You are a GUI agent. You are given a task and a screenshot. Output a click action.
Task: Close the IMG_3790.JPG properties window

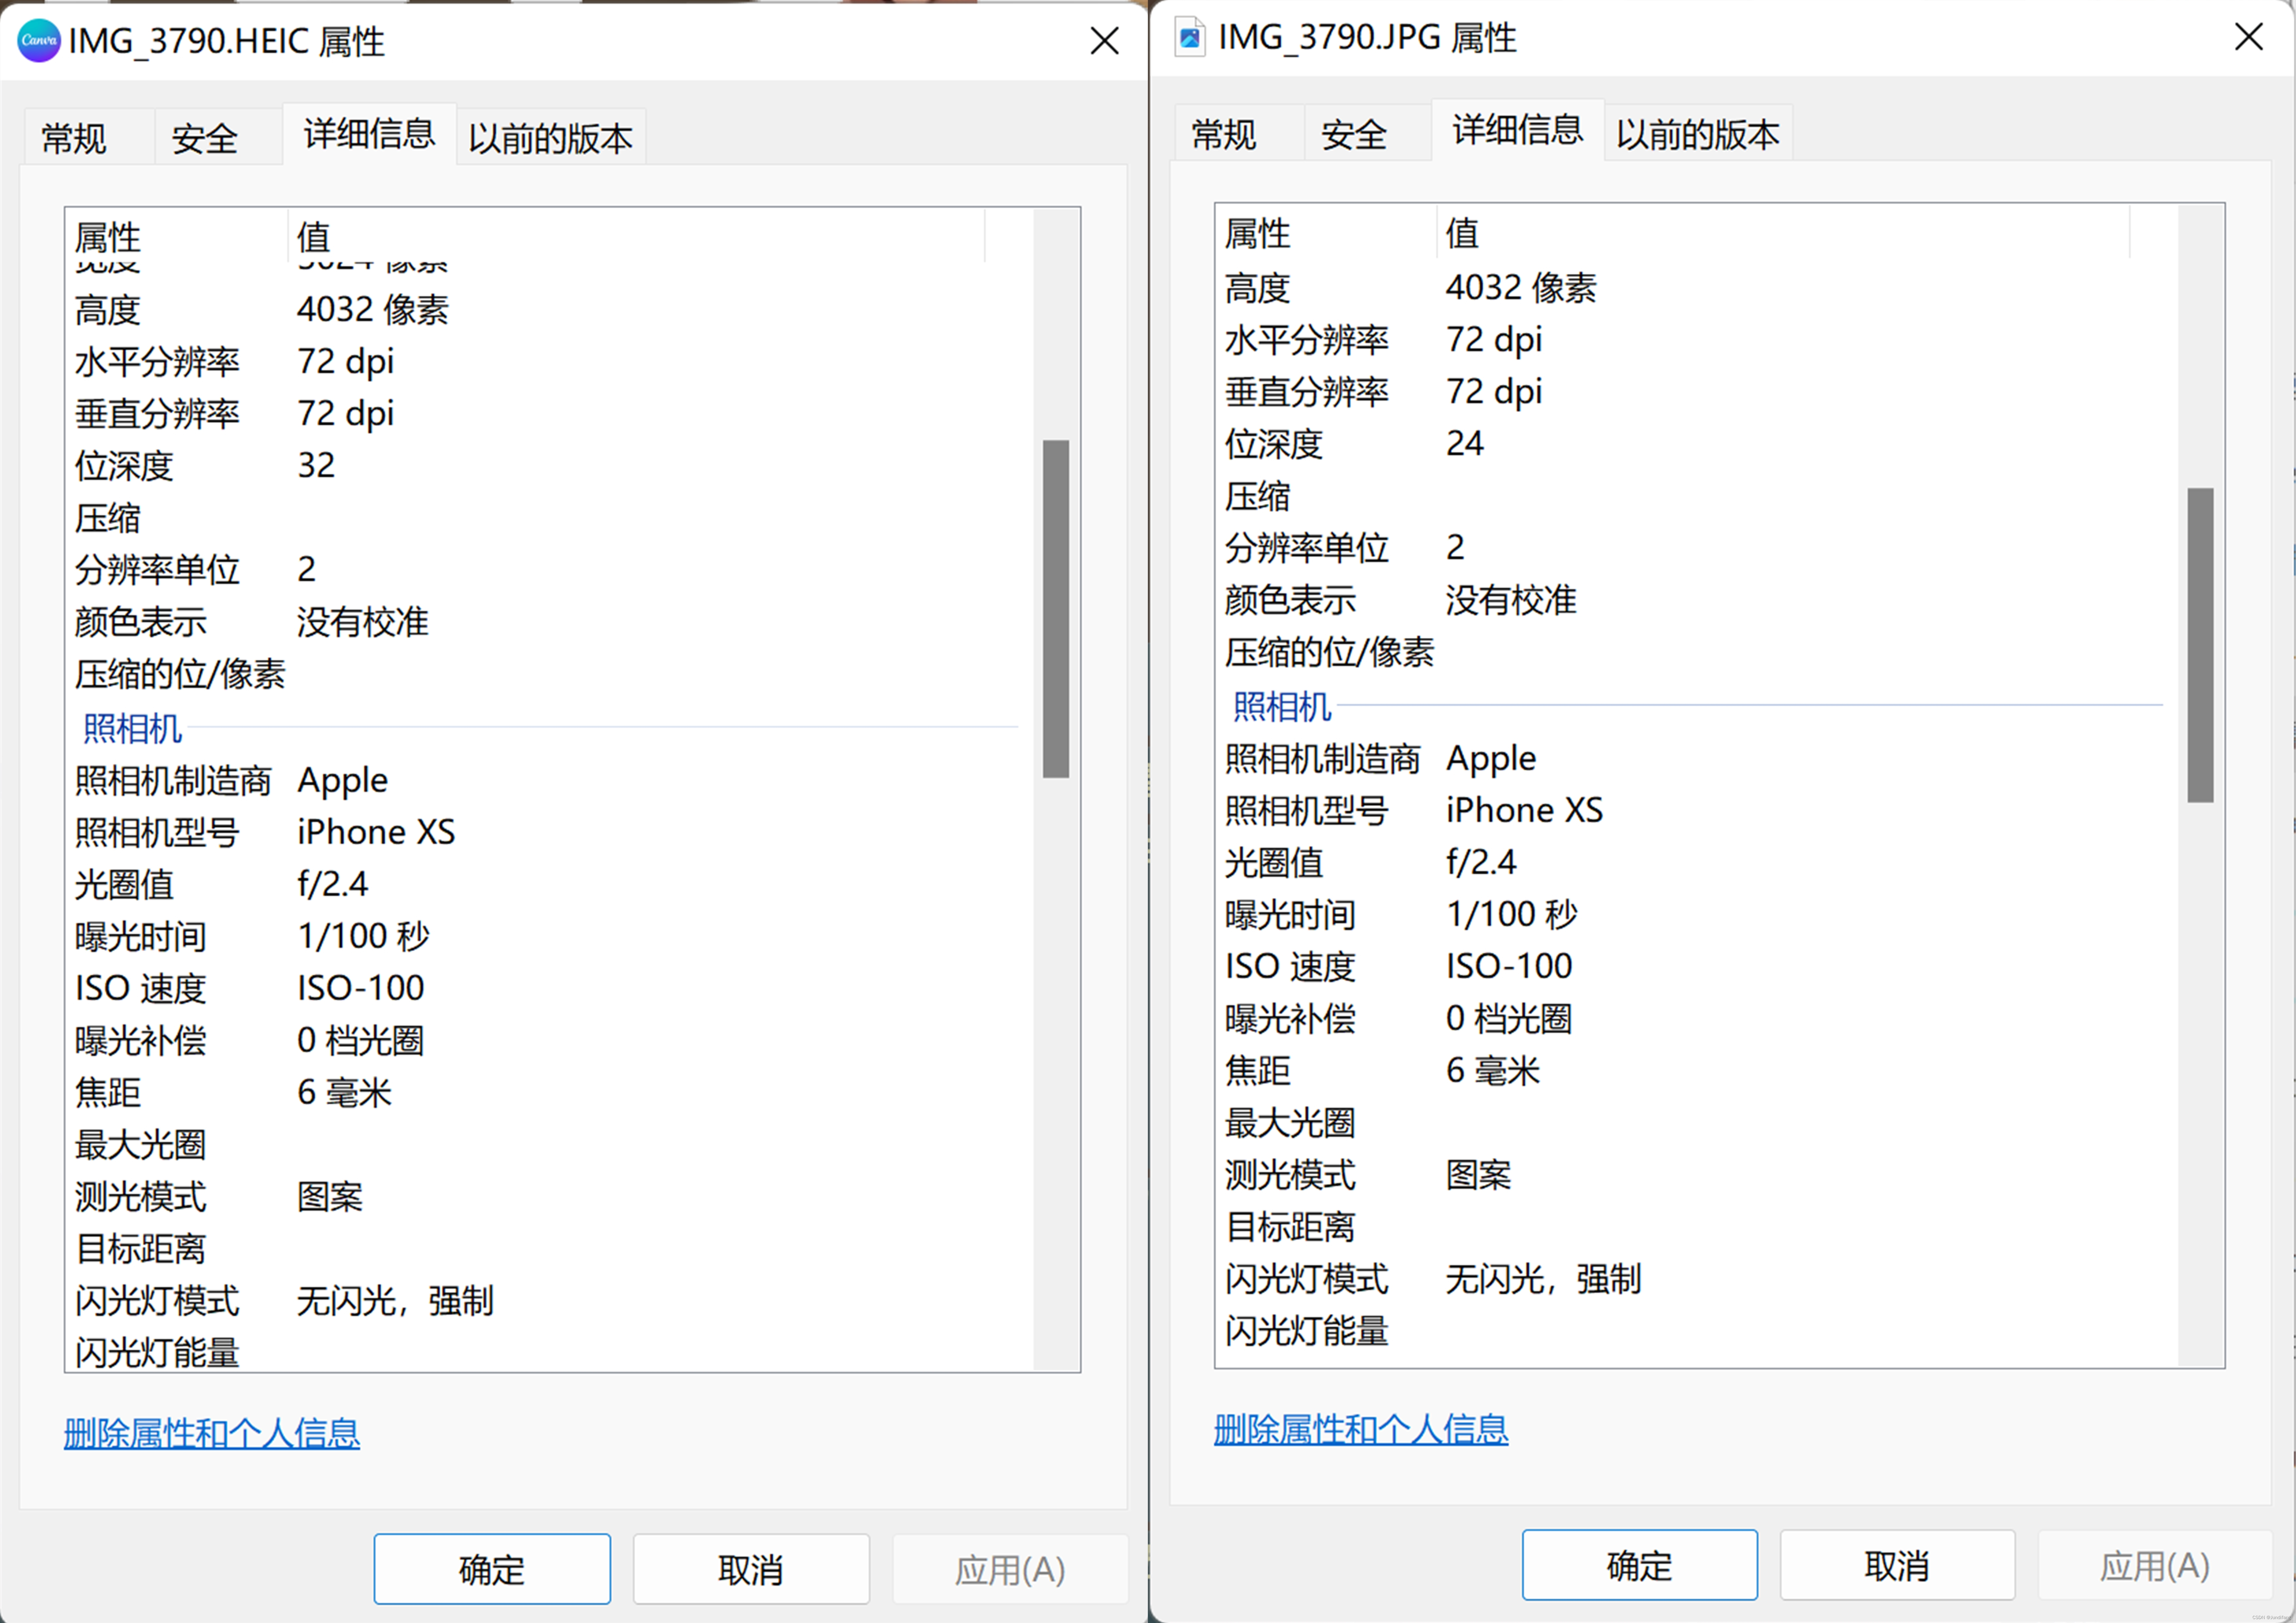(2249, 37)
